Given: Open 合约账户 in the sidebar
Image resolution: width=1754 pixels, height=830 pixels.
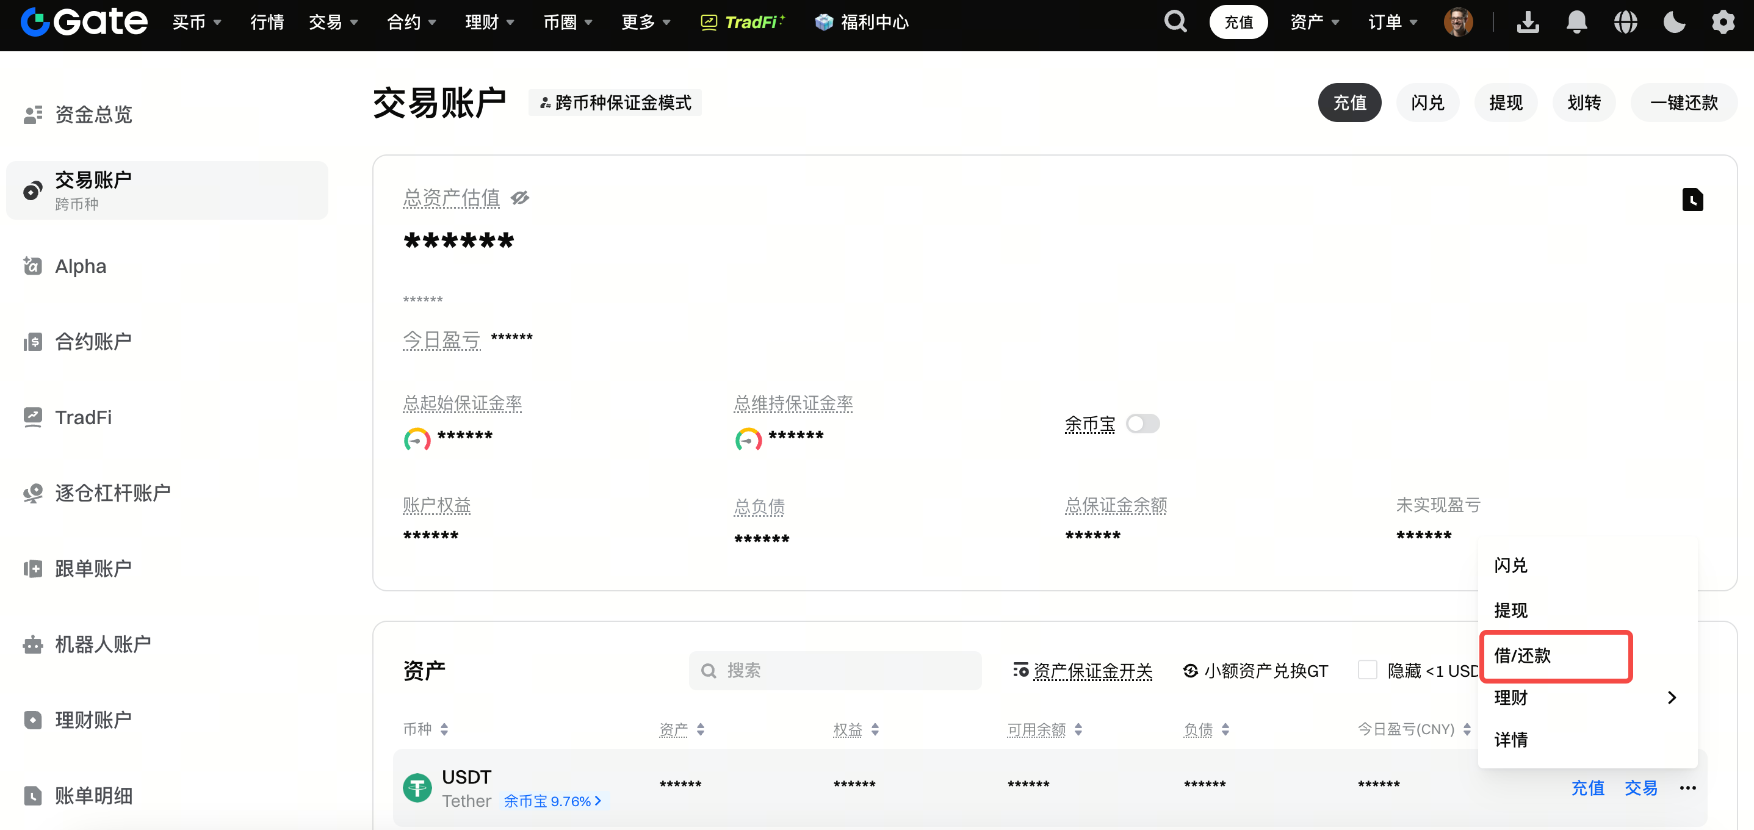Looking at the screenshot, I should tap(93, 342).
